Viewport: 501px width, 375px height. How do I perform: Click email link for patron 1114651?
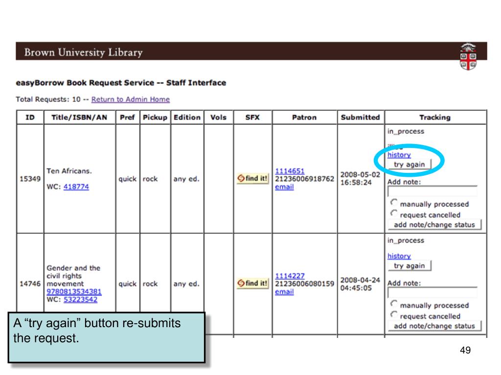pyautogui.click(x=284, y=187)
